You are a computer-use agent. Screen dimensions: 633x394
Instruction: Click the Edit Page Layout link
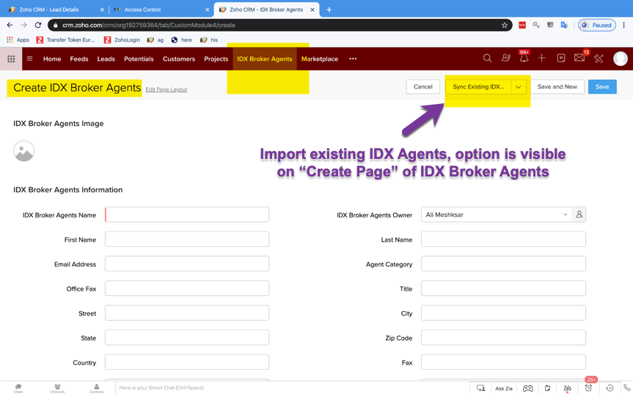coord(167,89)
